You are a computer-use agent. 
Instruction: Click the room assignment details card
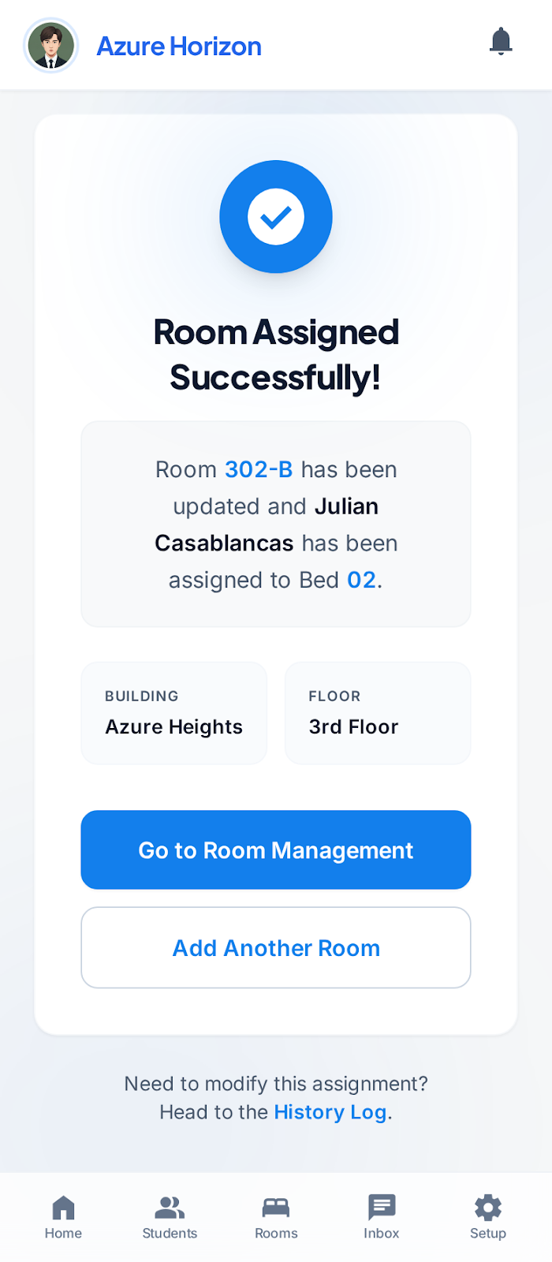coord(275,524)
